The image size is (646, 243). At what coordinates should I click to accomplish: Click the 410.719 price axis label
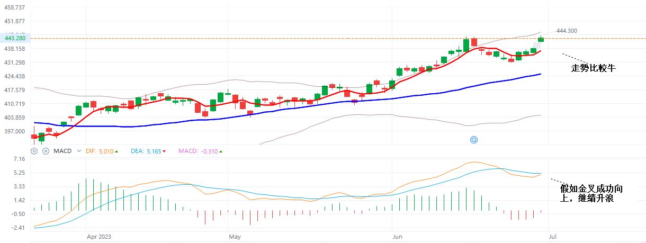15,104
